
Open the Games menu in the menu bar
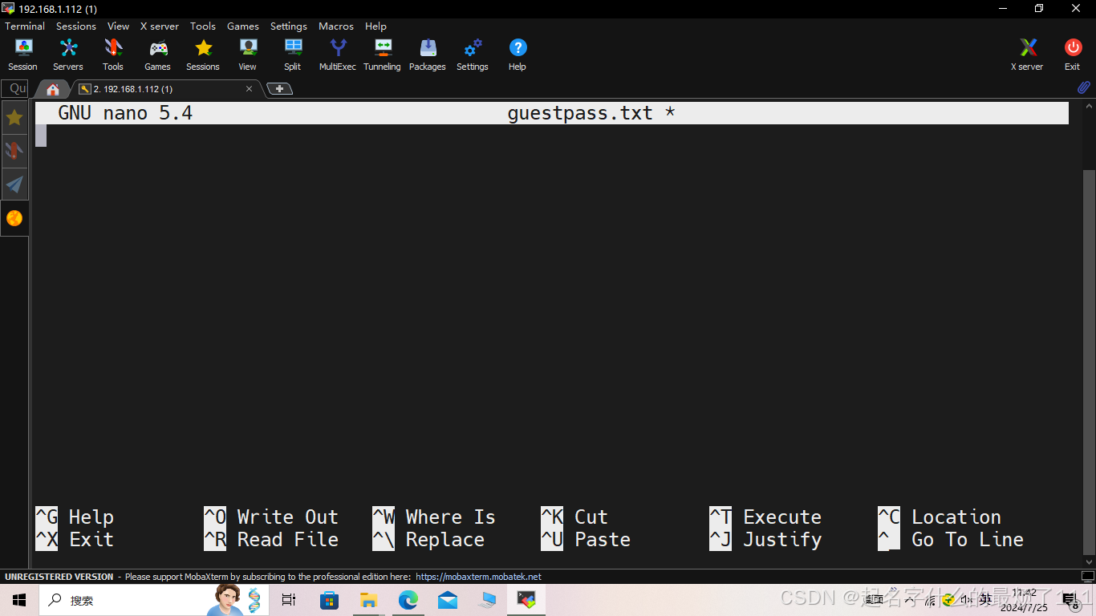243,26
